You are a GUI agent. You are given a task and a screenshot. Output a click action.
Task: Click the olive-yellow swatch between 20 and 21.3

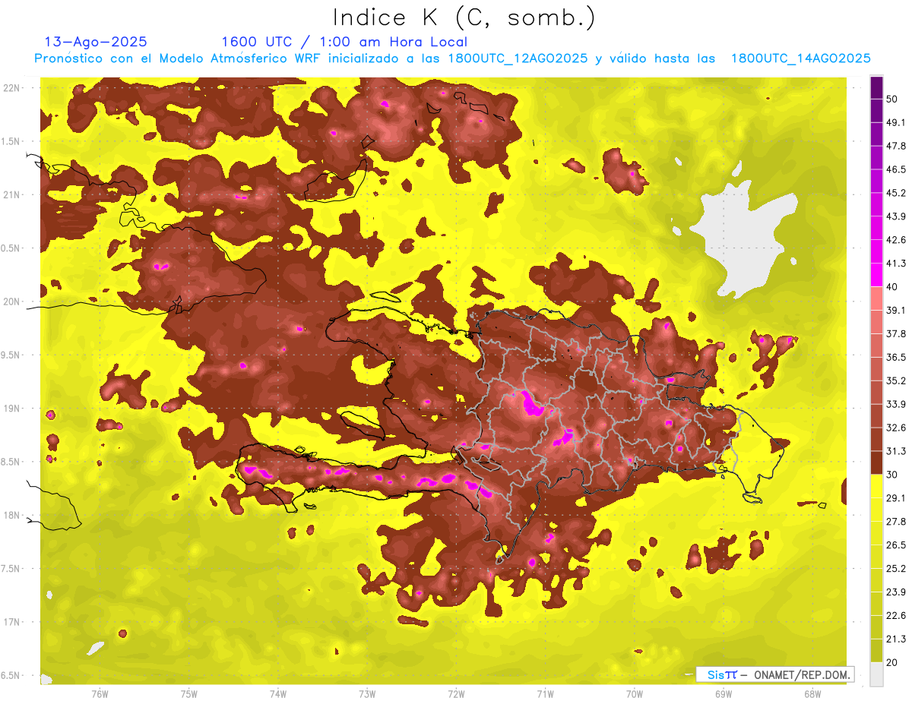(x=876, y=651)
